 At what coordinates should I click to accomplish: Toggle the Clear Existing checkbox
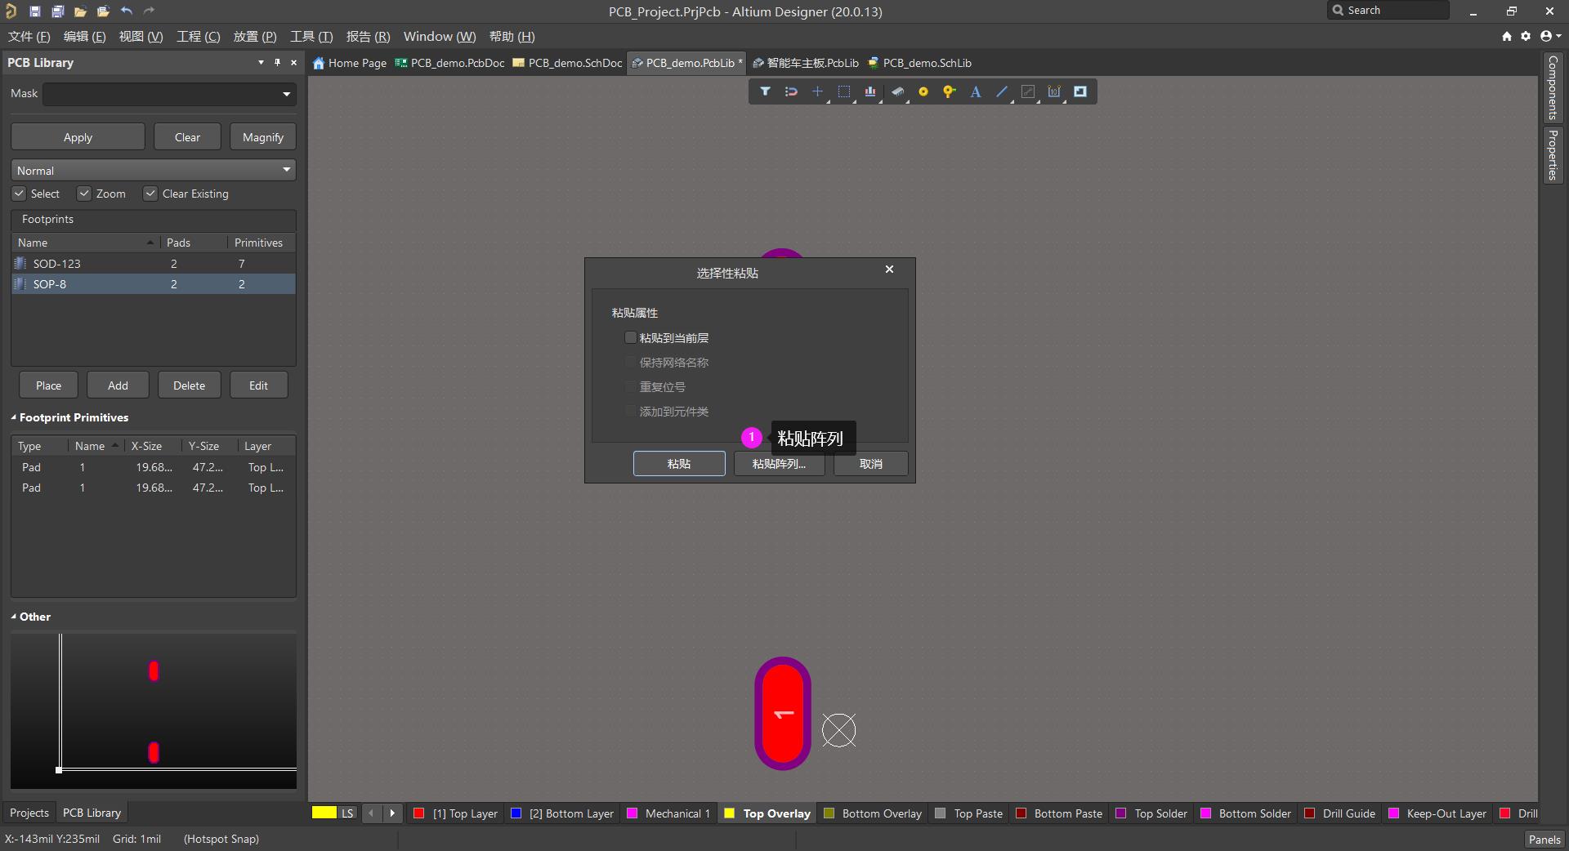(x=150, y=194)
